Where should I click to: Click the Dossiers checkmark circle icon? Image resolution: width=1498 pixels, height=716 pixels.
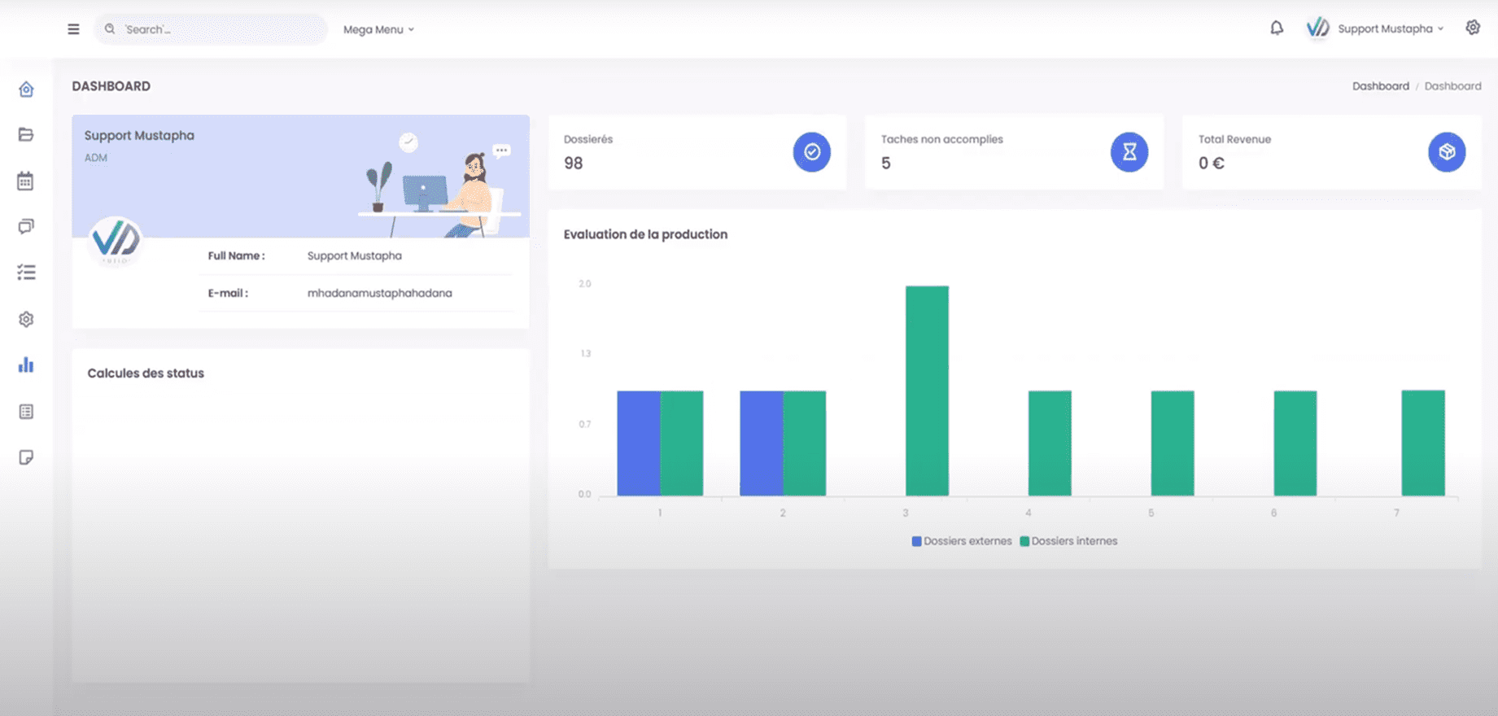[x=811, y=152]
